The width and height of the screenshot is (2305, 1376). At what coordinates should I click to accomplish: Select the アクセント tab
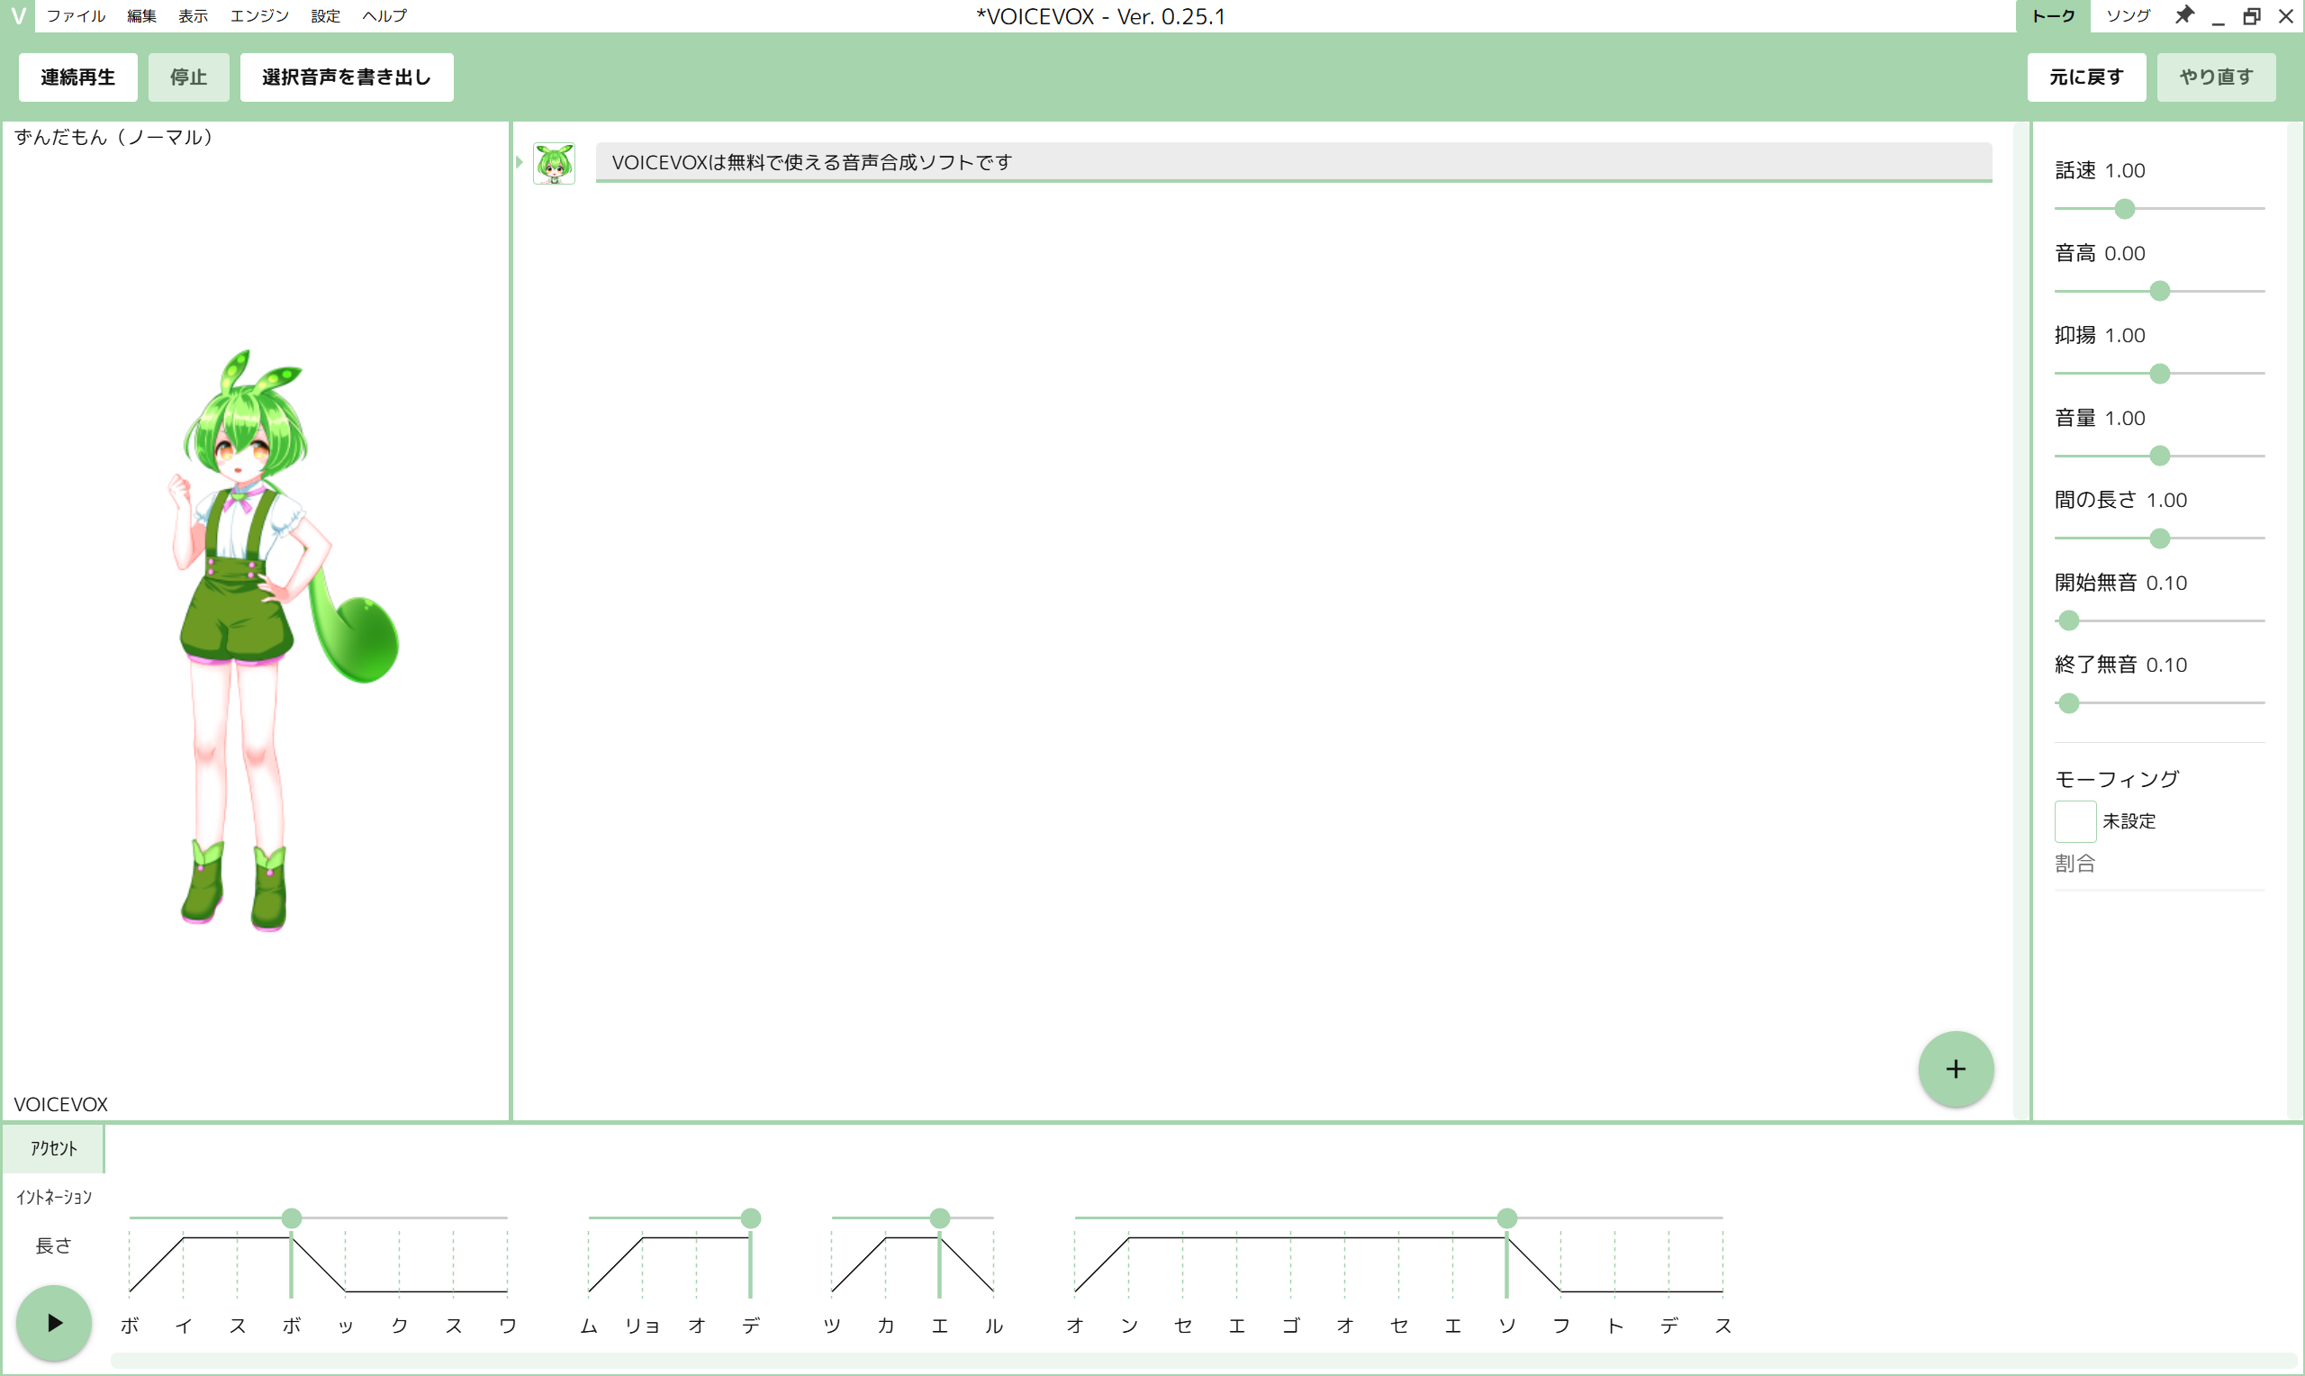tap(54, 1148)
